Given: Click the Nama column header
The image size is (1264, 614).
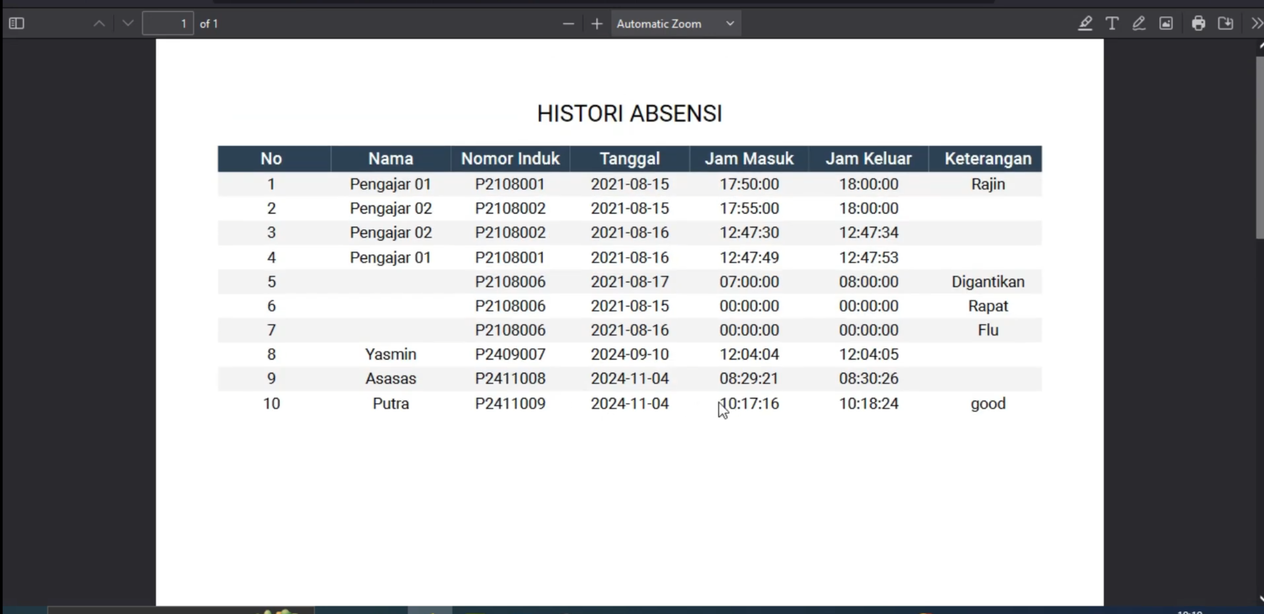Looking at the screenshot, I should [391, 158].
